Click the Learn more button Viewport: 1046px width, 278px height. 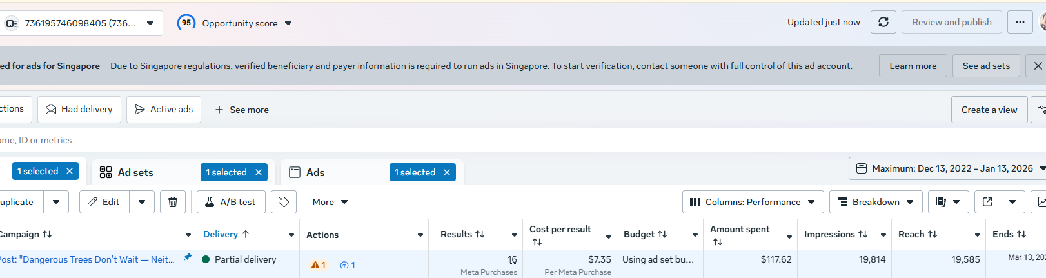pos(913,66)
